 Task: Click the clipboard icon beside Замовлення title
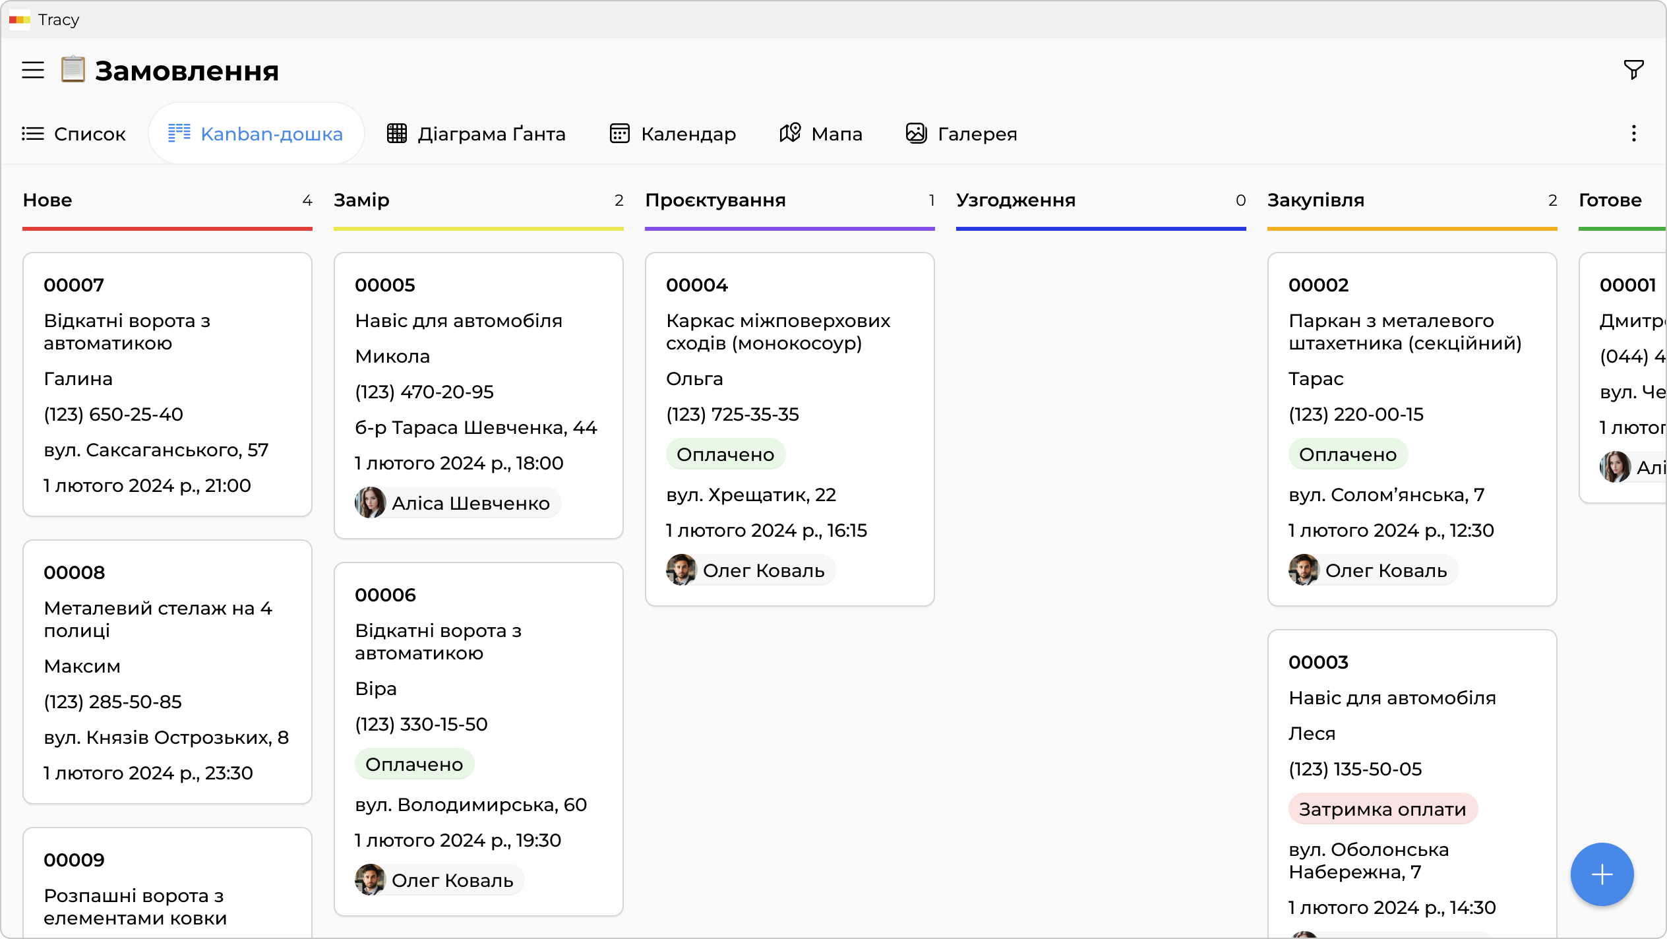point(73,70)
